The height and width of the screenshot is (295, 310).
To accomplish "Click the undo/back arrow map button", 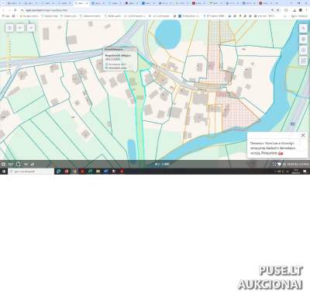I will coord(20,28).
